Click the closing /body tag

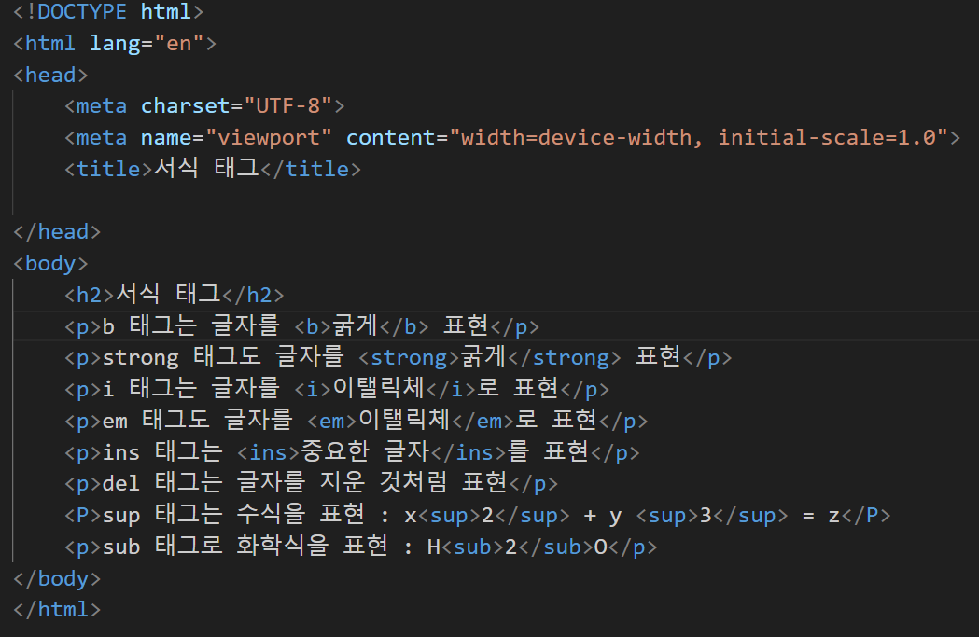pyautogui.click(x=57, y=578)
